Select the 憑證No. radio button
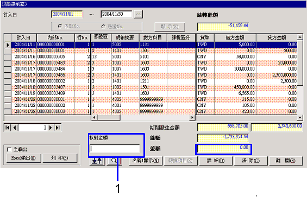The width and height of the screenshot is (307, 197). coord(103,26)
